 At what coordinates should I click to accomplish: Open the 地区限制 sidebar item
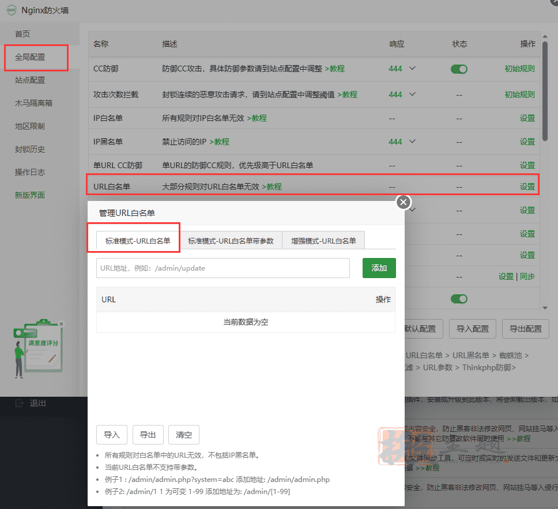30,127
